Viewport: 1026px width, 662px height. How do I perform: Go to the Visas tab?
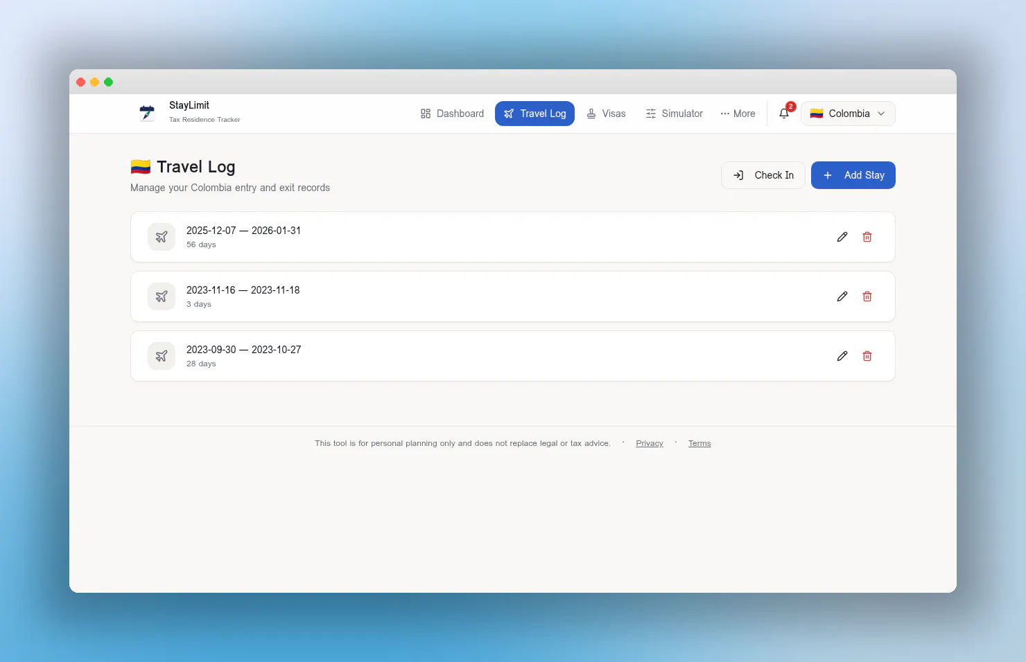click(606, 114)
